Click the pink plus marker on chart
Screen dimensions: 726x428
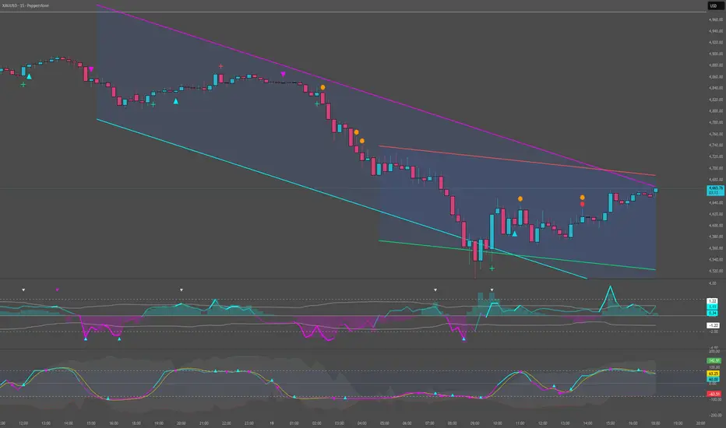point(220,66)
